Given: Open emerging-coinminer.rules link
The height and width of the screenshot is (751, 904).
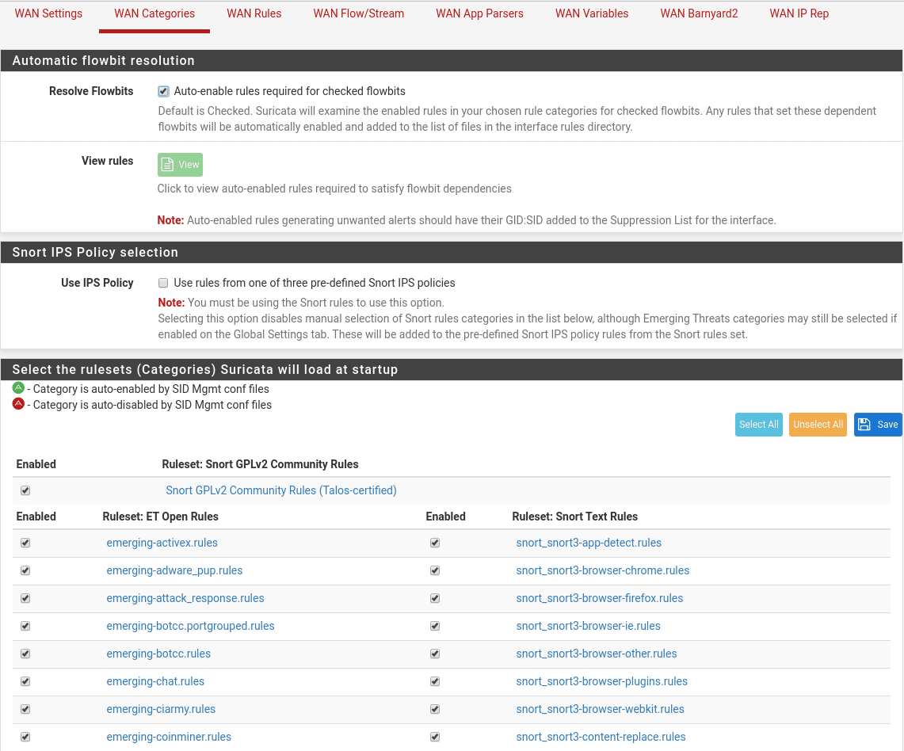Looking at the screenshot, I should coord(169,737).
